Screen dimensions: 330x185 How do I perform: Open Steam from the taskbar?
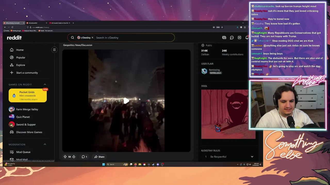coord(153,164)
